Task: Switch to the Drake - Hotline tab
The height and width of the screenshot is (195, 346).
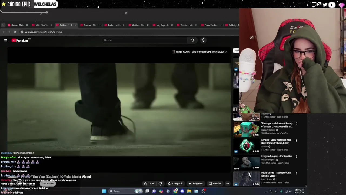Action: point(114,25)
